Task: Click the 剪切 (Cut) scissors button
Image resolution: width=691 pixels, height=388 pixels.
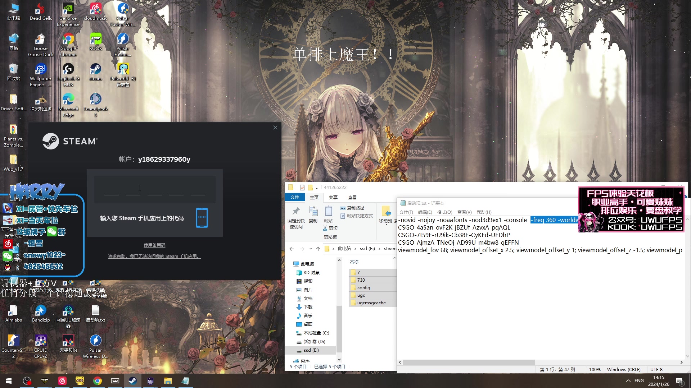Action: [330, 228]
